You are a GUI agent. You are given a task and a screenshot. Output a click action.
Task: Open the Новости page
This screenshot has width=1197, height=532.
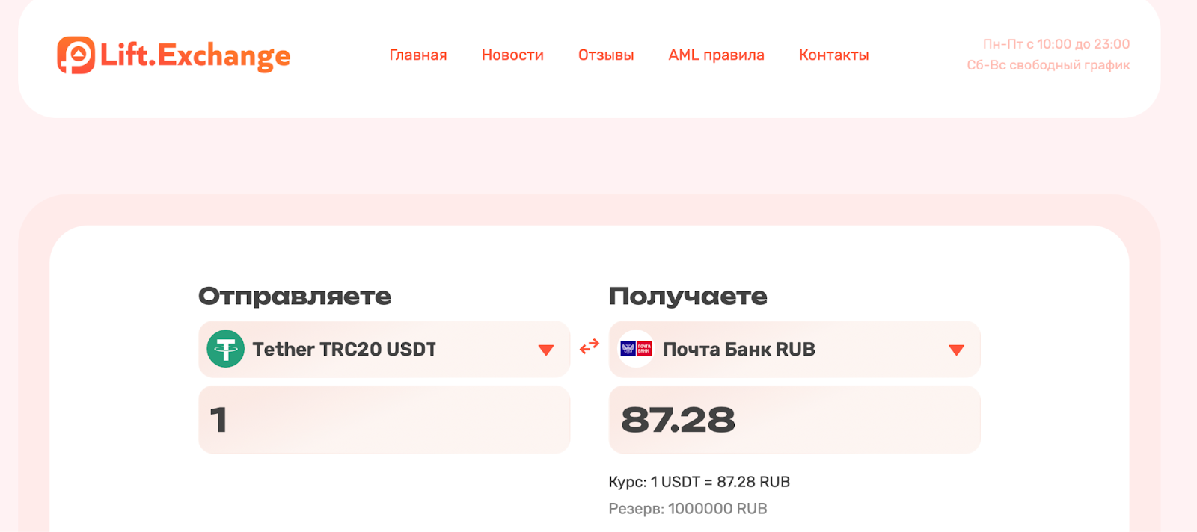(512, 55)
